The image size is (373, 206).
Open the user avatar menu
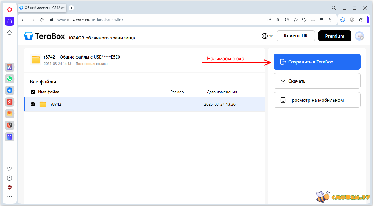[359, 36]
